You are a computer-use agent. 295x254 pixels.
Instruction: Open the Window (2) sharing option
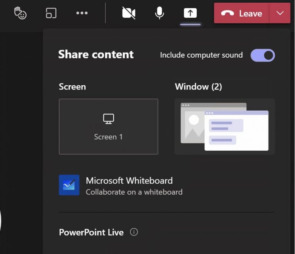[224, 126]
